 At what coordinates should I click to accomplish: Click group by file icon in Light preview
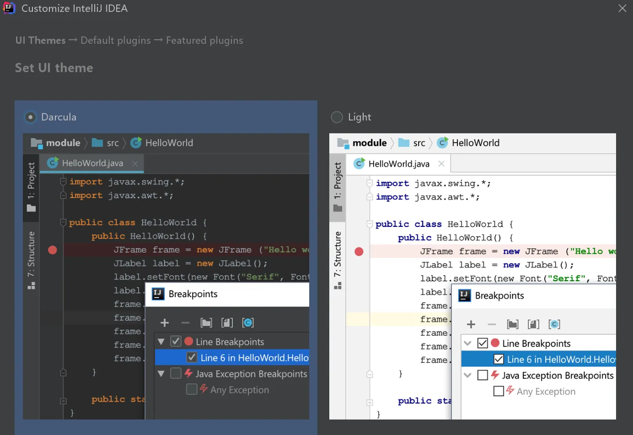pos(533,325)
